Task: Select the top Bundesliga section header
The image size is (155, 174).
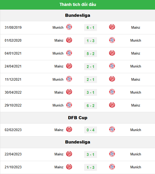Action: (78, 15)
